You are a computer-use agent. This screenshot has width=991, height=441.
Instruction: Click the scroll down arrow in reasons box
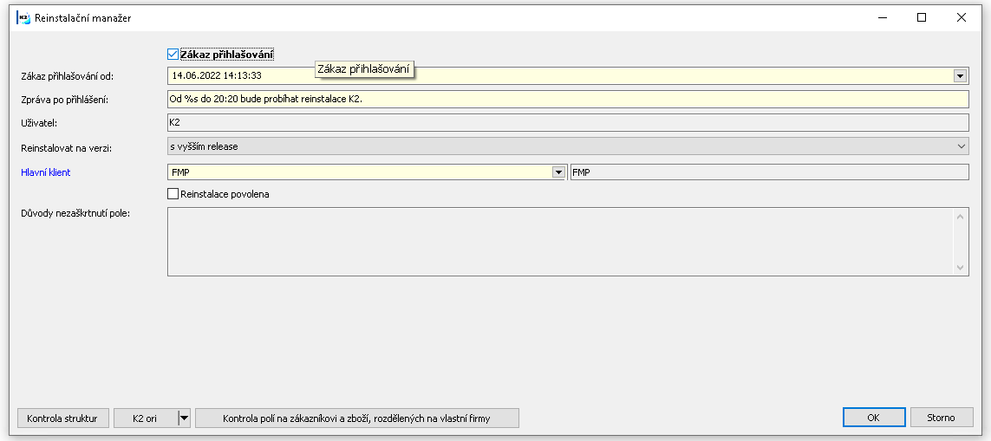[x=961, y=268]
